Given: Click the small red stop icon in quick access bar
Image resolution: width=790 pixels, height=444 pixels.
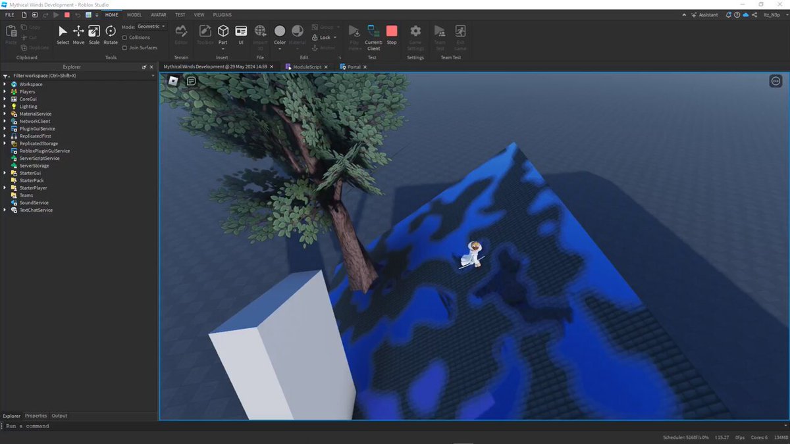Looking at the screenshot, I should (66, 14).
